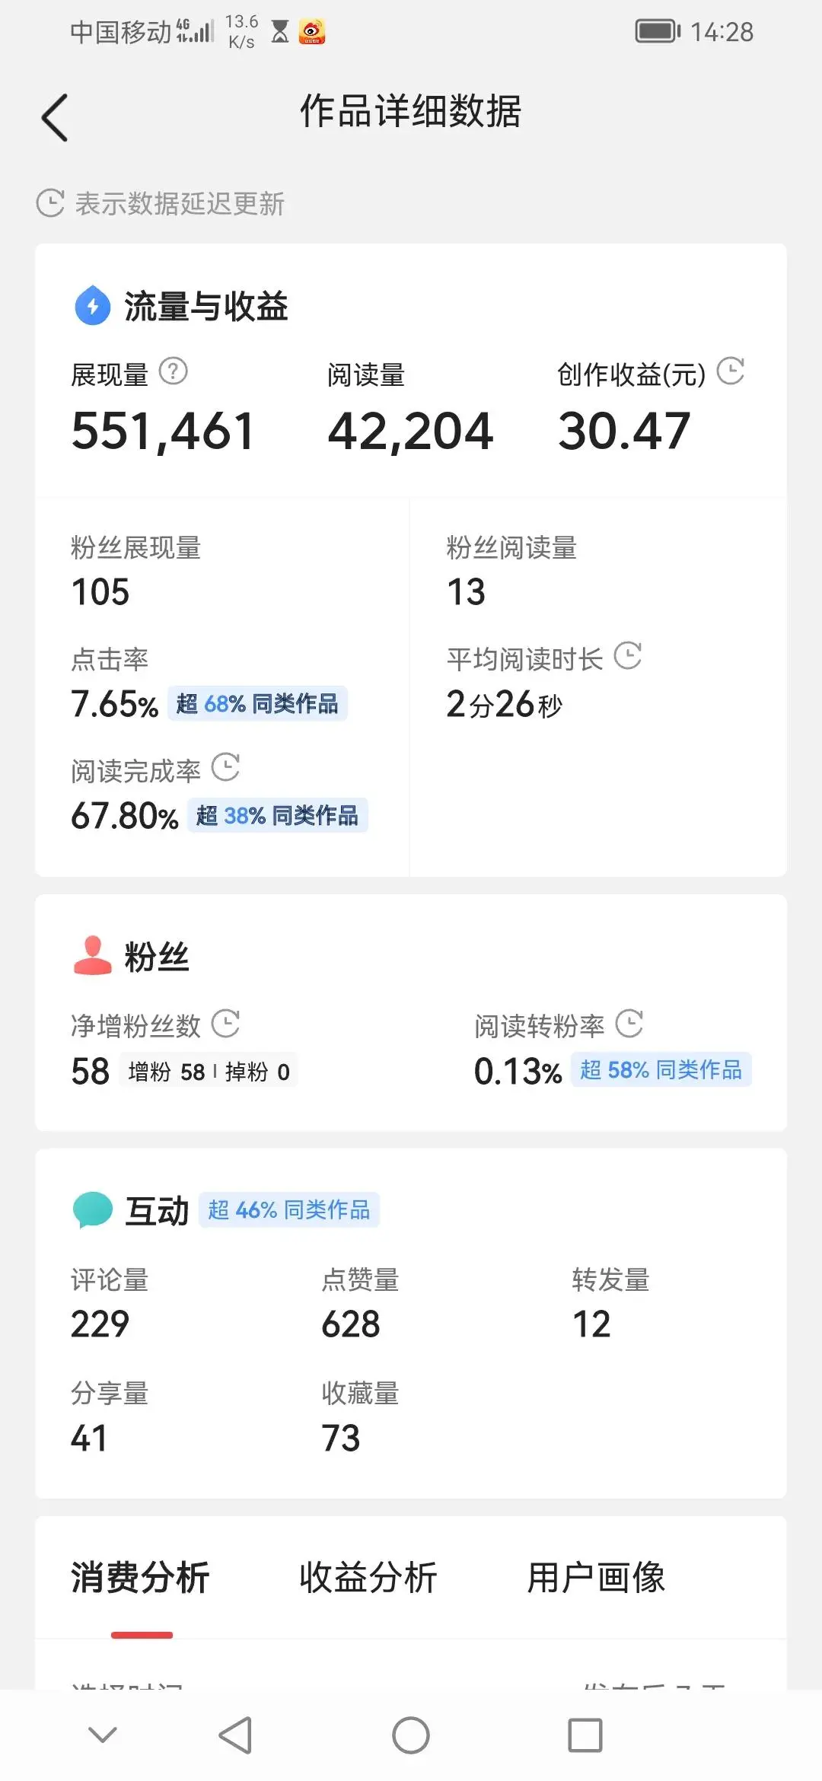The width and height of the screenshot is (822, 1781).
Task: Tap the clock icon next to 阅读转粉率
Action: click(x=629, y=1024)
